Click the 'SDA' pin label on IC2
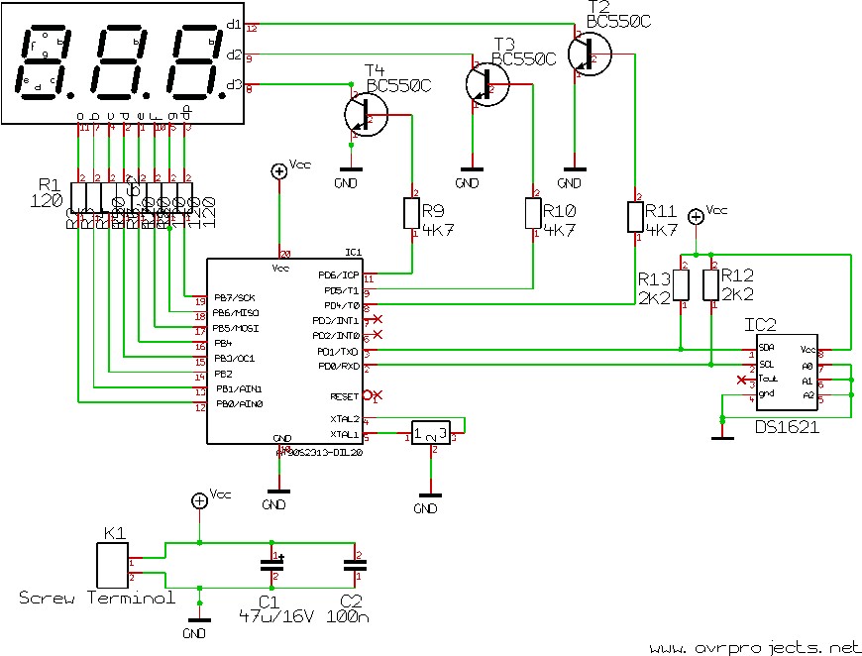The height and width of the screenshot is (656, 862). [766, 348]
